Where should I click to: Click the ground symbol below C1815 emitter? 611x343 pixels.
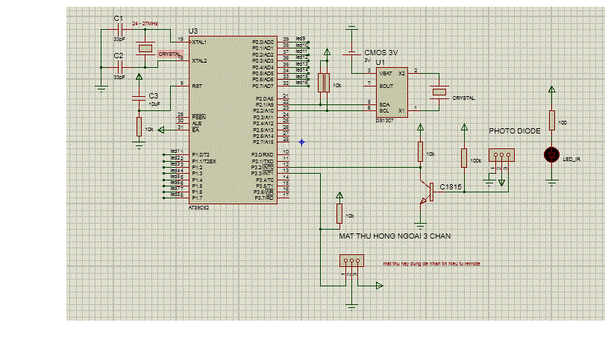[x=420, y=225]
